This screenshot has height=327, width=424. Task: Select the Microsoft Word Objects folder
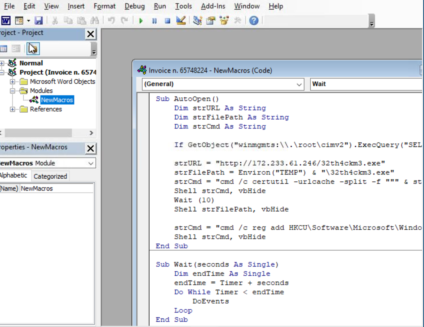click(x=62, y=82)
